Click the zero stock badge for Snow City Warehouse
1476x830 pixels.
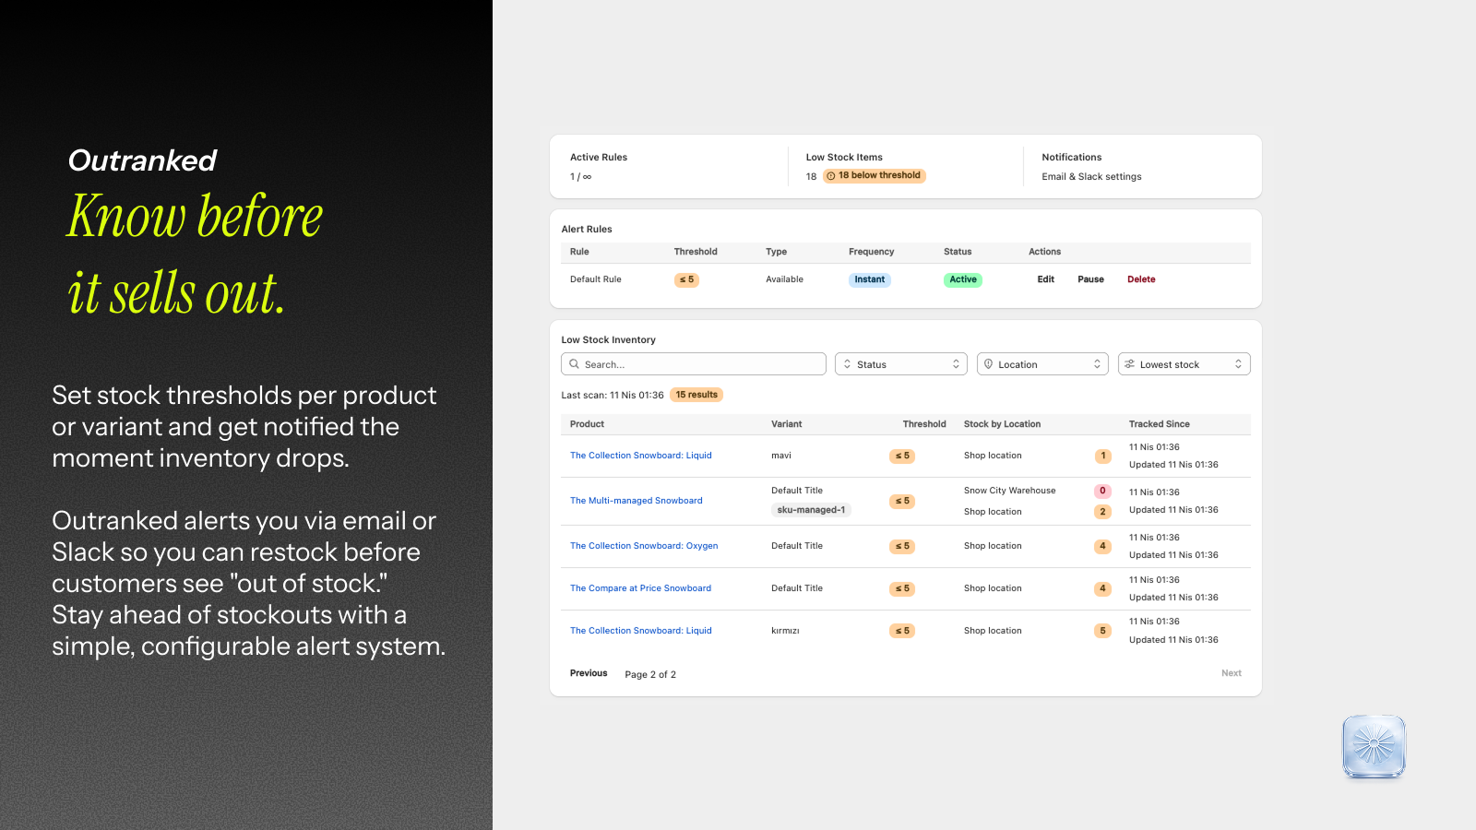coord(1102,491)
